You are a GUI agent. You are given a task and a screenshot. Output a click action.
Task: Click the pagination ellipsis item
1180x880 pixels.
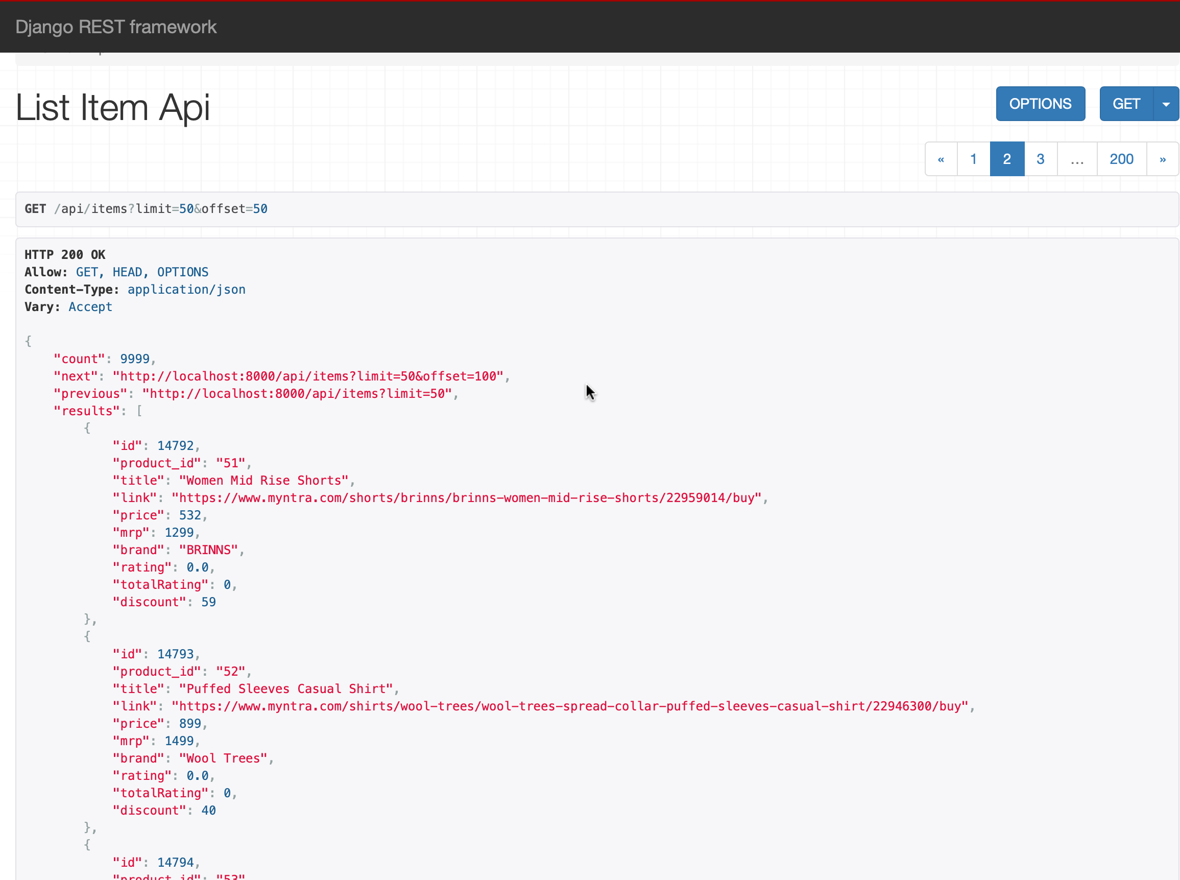(x=1077, y=159)
